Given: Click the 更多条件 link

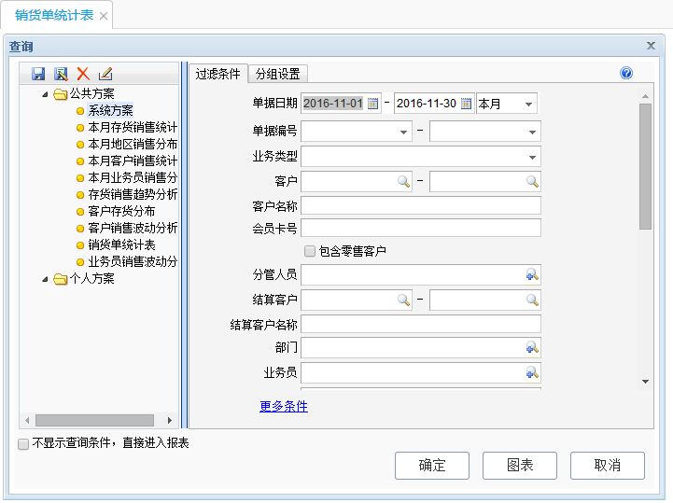Looking at the screenshot, I should tap(284, 407).
